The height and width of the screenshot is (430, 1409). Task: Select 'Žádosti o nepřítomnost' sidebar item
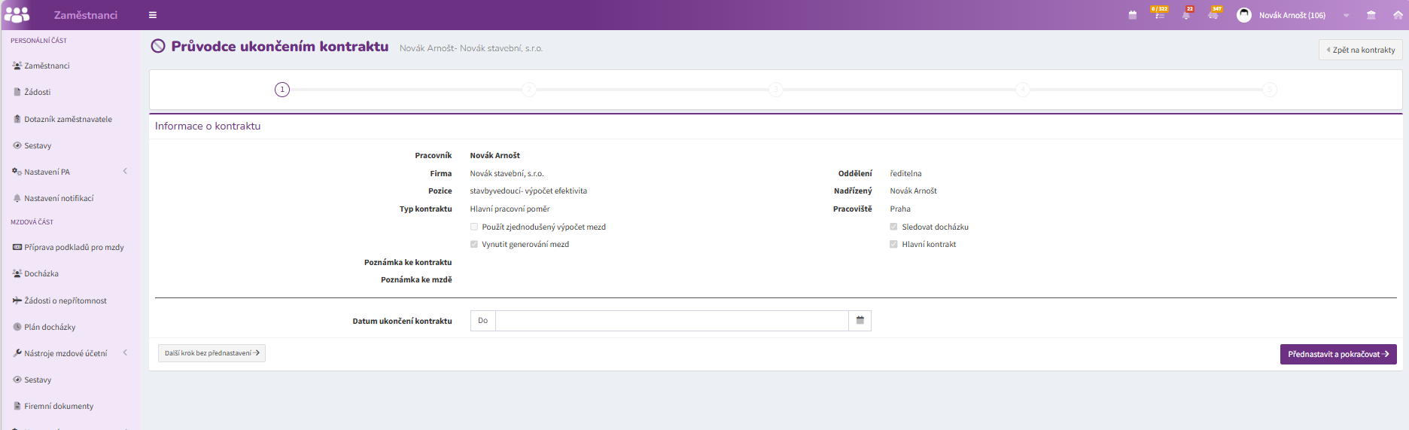click(65, 300)
